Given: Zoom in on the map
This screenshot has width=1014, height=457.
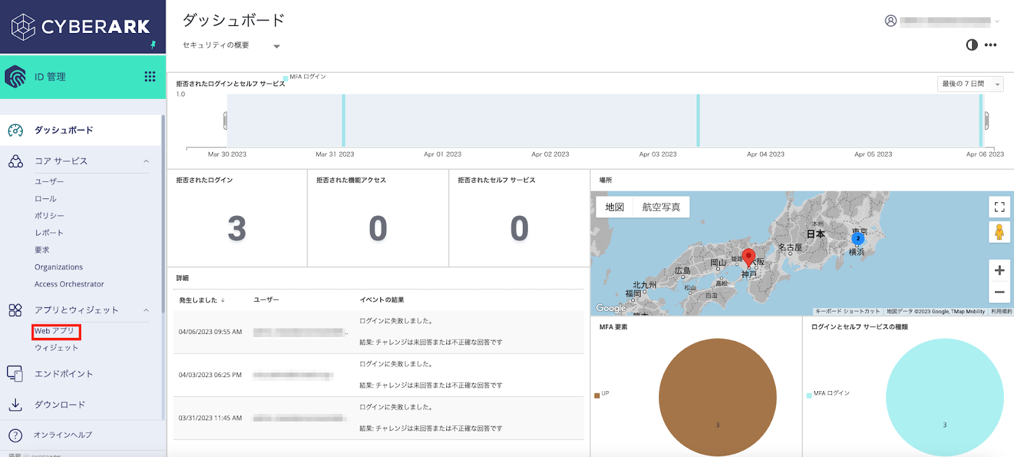Looking at the screenshot, I should (999, 271).
